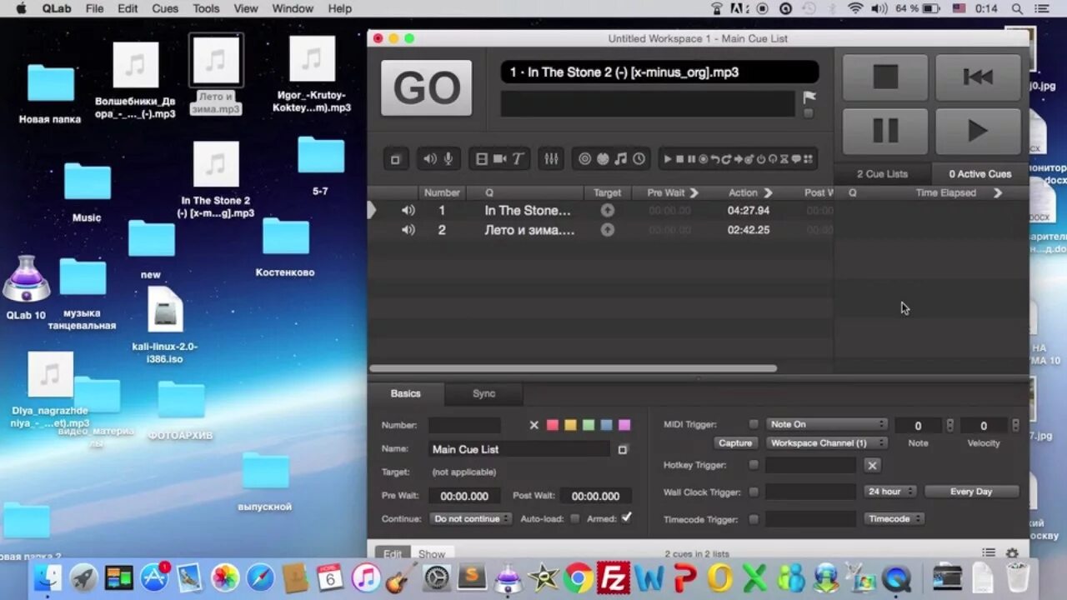Add a Wait cue with the hourglass icon
Viewport: 1067px width, 600px height.
[x=784, y=159]
